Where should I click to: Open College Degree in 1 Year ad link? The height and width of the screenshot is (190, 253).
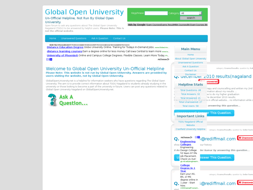point(188,168)
